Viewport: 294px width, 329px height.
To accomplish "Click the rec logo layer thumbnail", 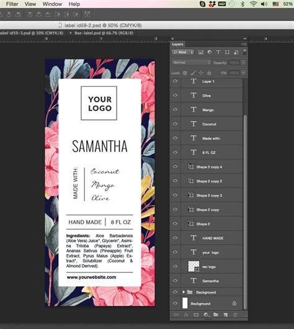I will click(194, 266).
